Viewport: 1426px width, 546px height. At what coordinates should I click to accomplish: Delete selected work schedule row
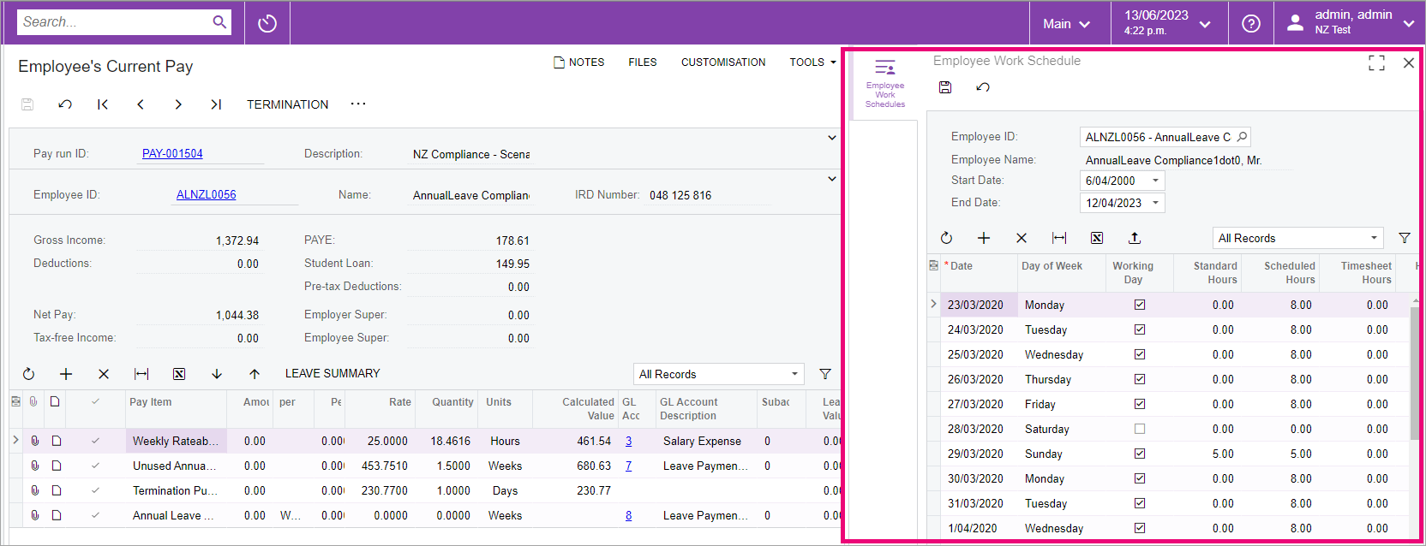(1022, 238)
